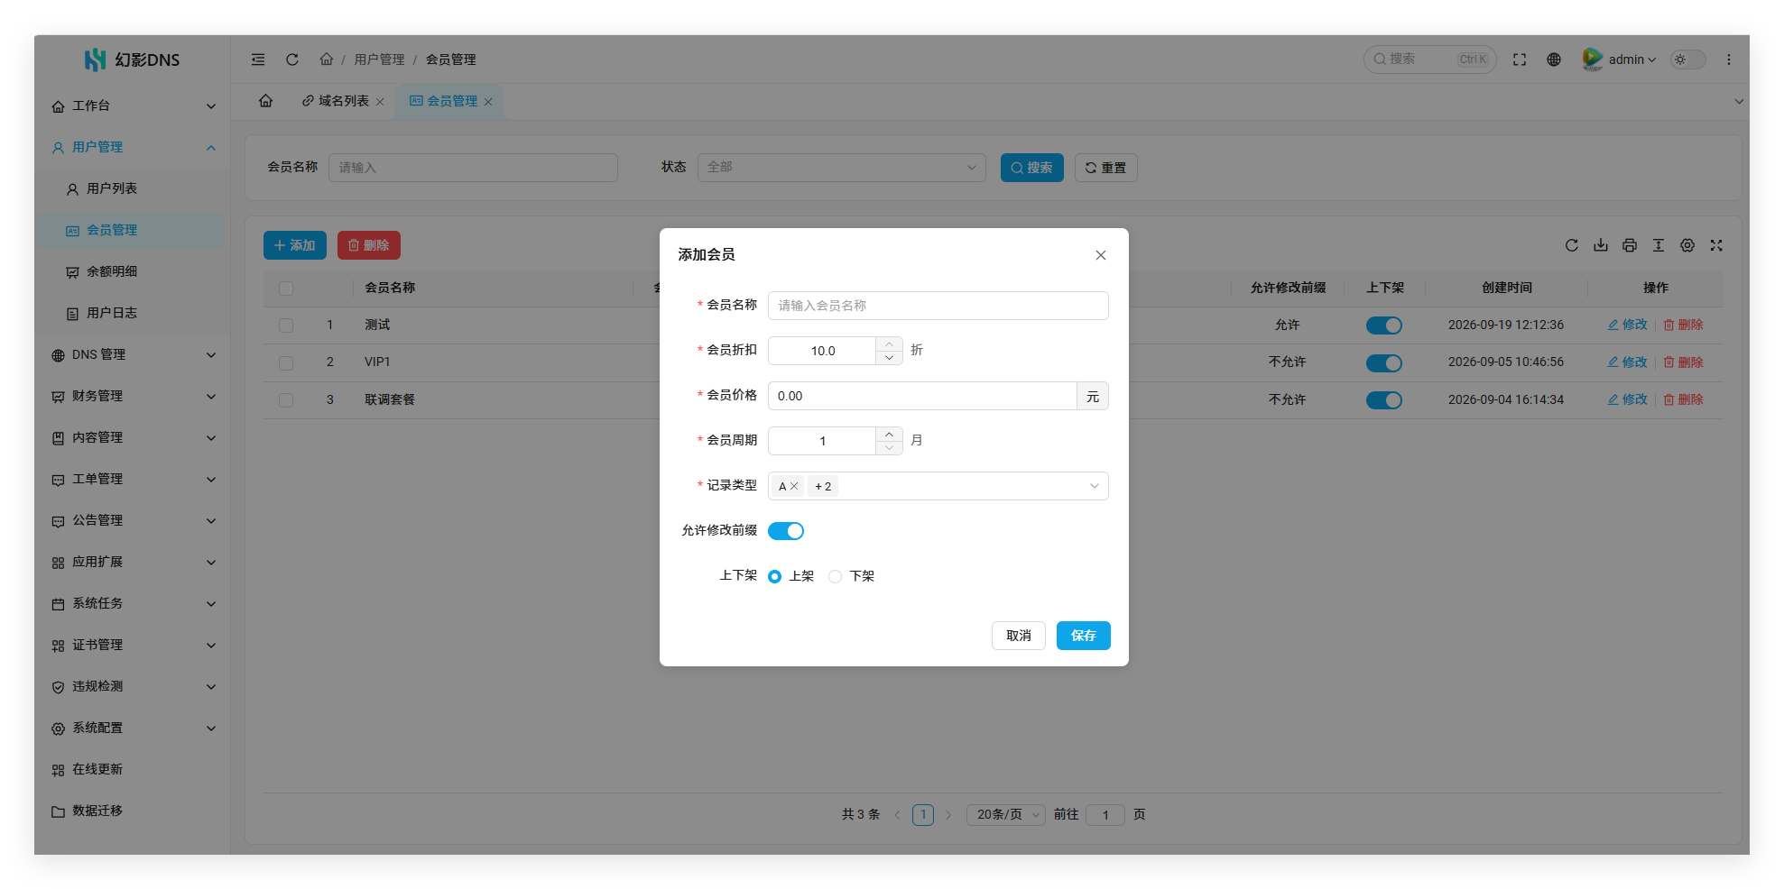Click the table export download icon
Viewport: 1784px width, 889px height.
(x=1601, y=245)
